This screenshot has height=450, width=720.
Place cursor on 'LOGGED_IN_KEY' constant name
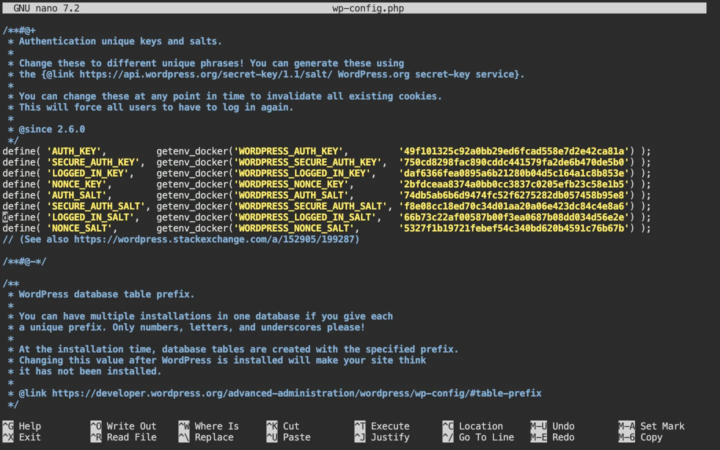click(88, 173)
